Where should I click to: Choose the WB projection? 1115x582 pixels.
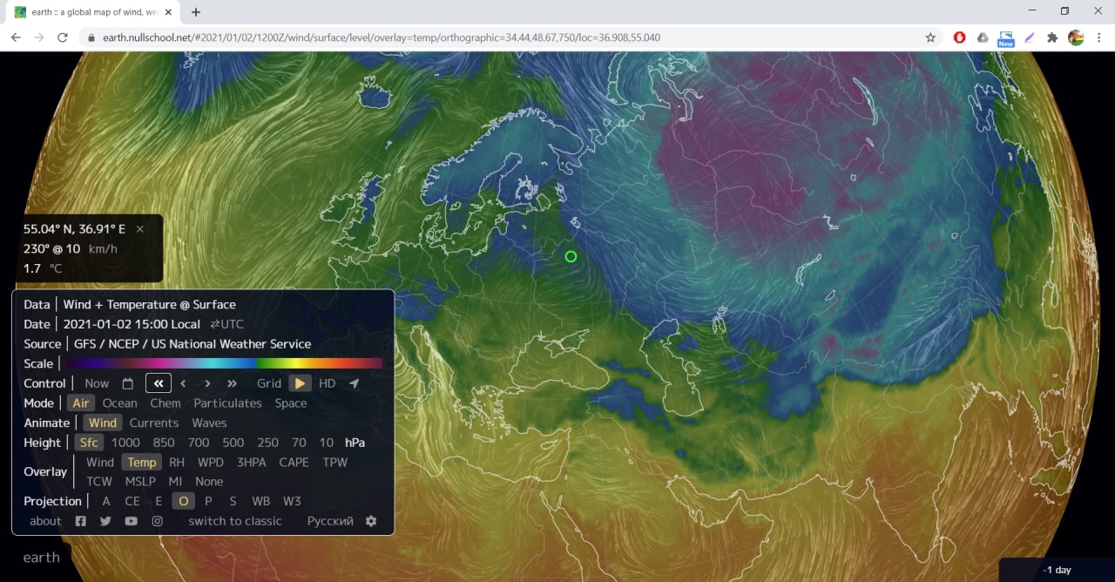[260, 502]
